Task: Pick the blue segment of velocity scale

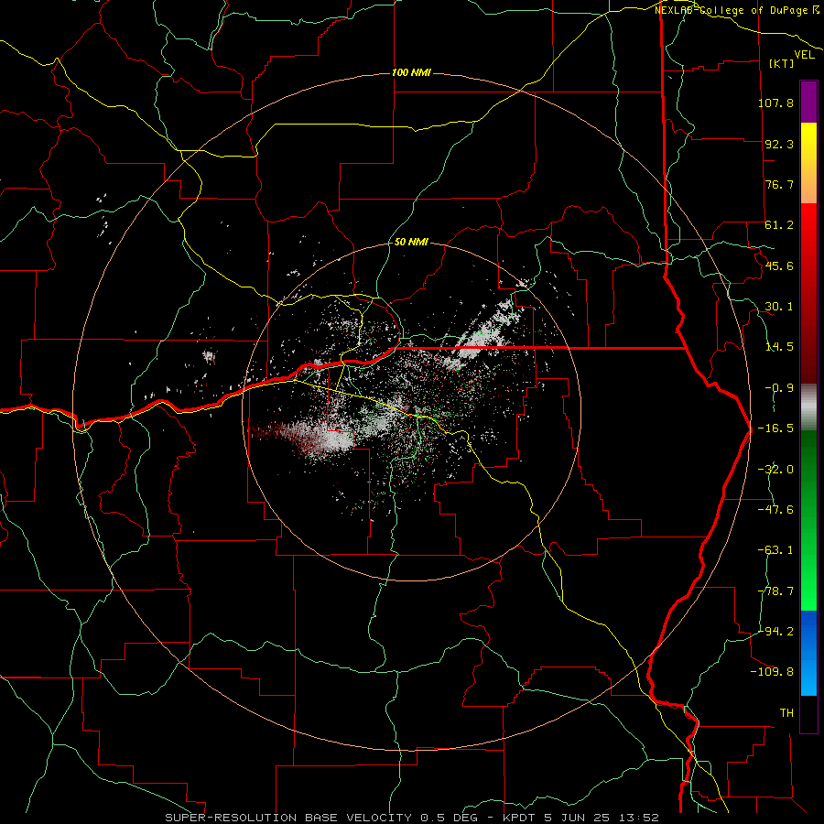Action: point(808,653)
